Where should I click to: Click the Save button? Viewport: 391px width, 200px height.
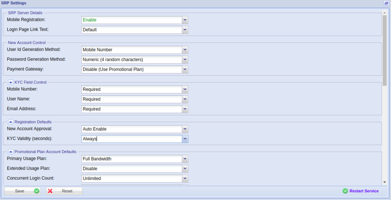(x=23, y=191)
